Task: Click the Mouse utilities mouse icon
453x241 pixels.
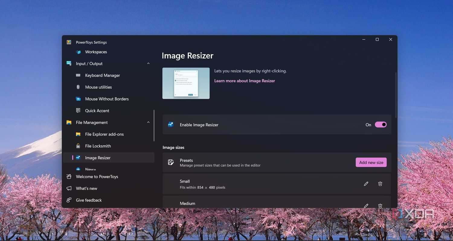Action: pyautogui.click(x=78, y=87)
